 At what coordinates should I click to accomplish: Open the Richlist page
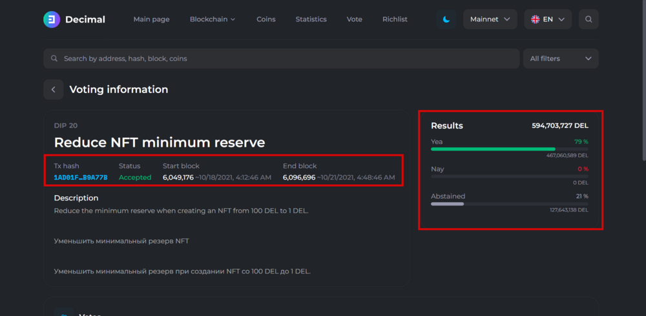[x=395, y=19]
